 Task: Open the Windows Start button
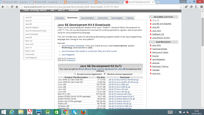(4, 112)
